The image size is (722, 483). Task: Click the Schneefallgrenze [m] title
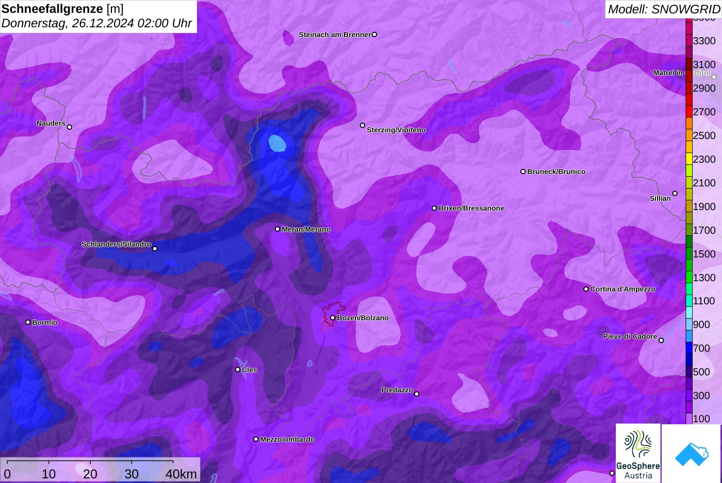[x=62, y=9]
